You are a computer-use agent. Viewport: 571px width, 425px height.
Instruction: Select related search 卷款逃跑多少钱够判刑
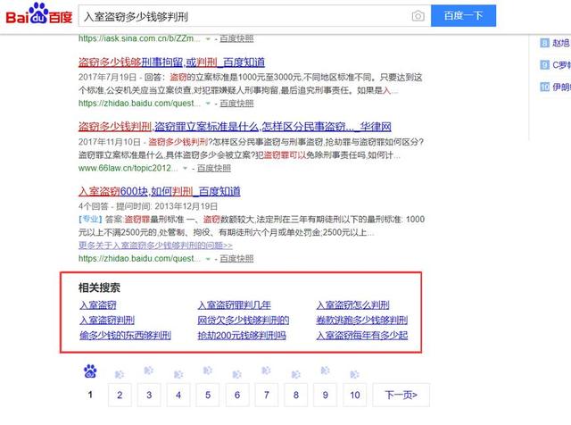[x=362, y=321]
